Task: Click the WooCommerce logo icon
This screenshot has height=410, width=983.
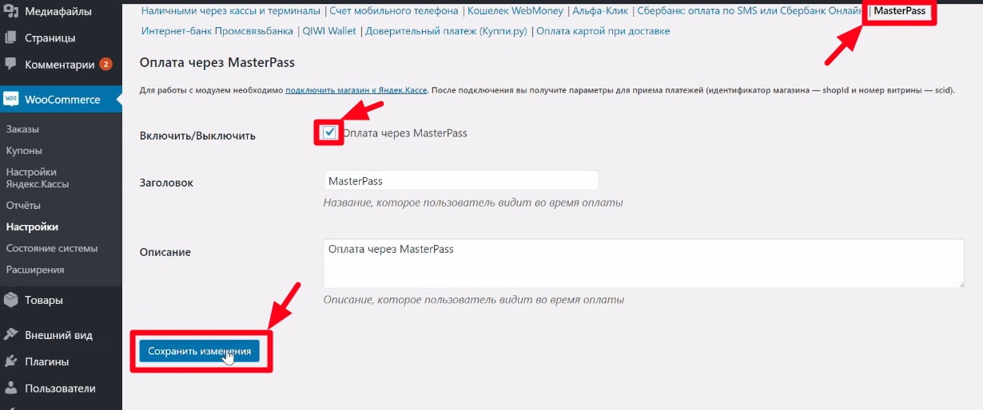Action: [10, 100]
